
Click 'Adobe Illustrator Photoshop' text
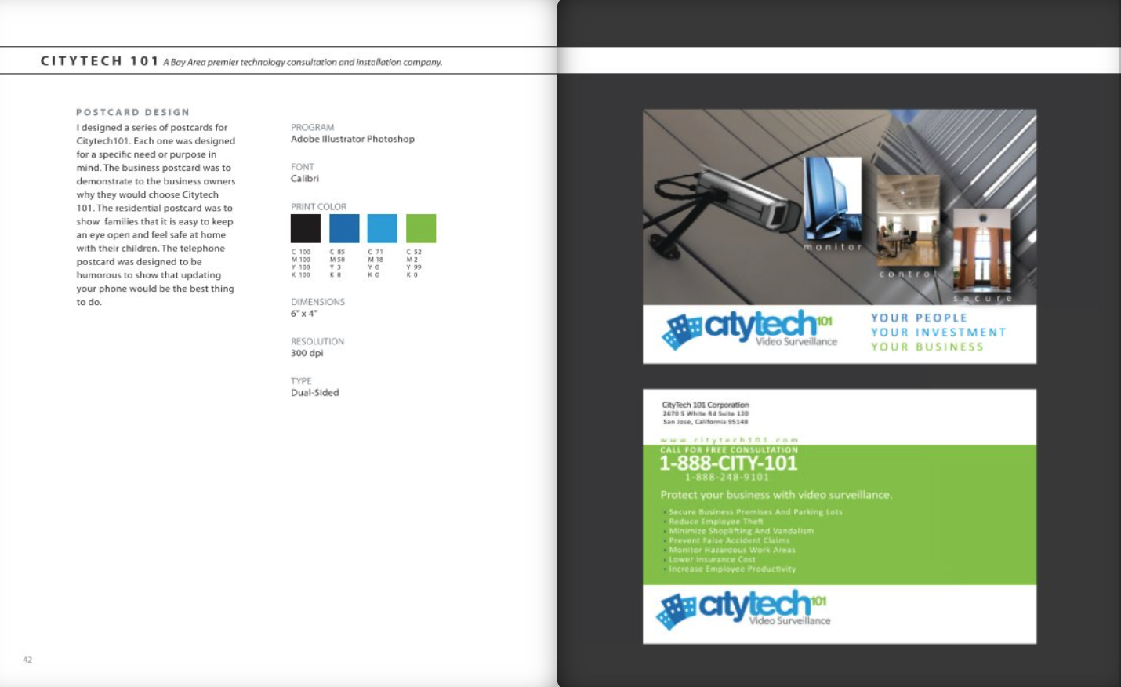point(353,139)
